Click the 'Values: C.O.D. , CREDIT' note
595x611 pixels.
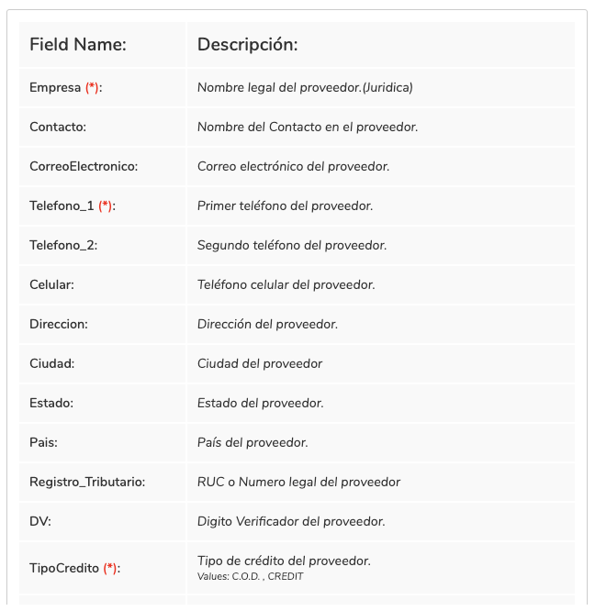point(251,576)
